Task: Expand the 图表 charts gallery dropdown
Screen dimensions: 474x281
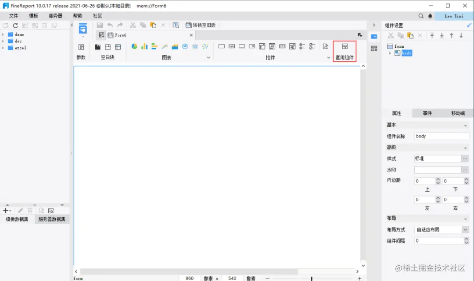Action: [208, 57]
